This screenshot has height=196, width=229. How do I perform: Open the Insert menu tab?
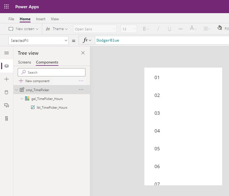tap(41, 19)
